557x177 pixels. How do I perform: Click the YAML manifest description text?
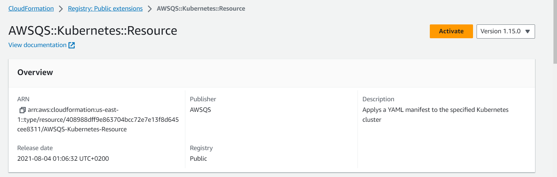click(435, 110)
